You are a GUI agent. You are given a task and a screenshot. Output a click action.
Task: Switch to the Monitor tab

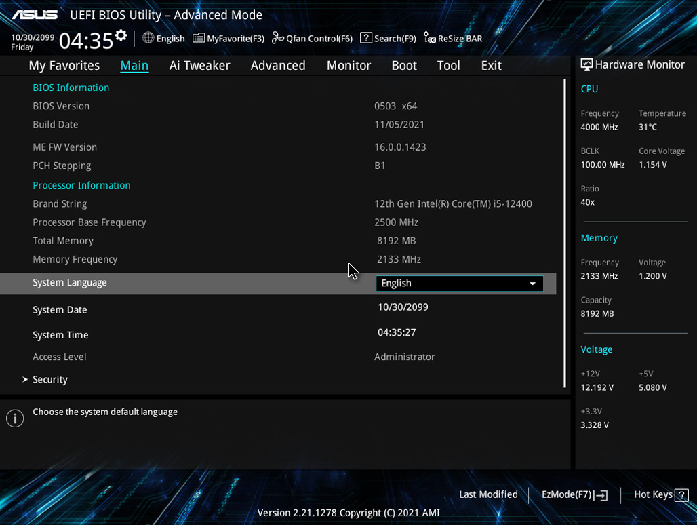[348, 65]
